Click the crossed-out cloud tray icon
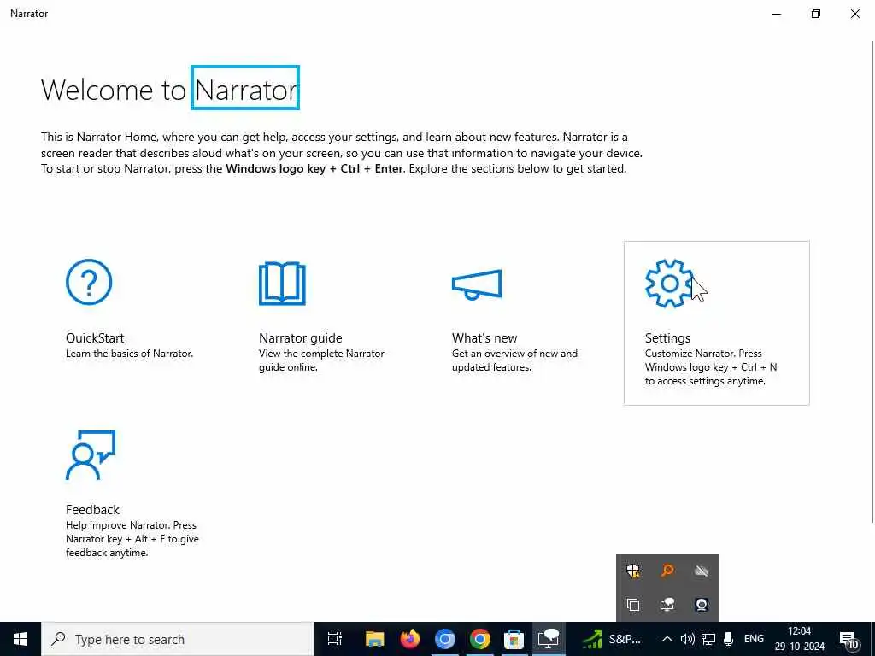 click(702, 571)
